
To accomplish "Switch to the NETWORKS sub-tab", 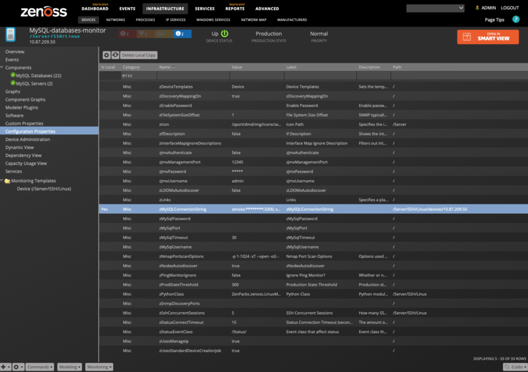I will tap(115, 20).
